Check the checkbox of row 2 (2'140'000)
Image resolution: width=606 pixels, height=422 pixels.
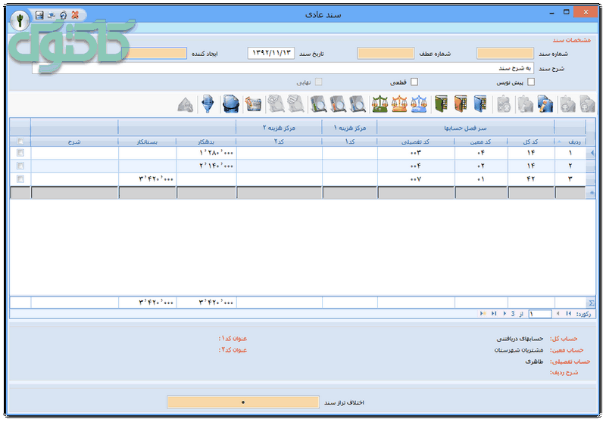[20, 166]
